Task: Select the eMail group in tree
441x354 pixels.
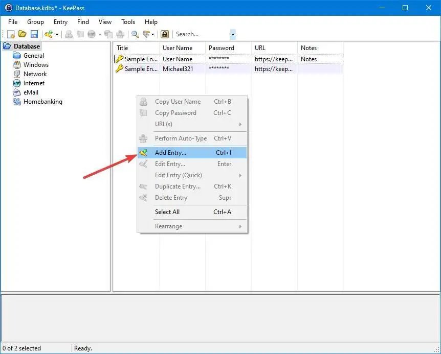Action: pos(31,92)
